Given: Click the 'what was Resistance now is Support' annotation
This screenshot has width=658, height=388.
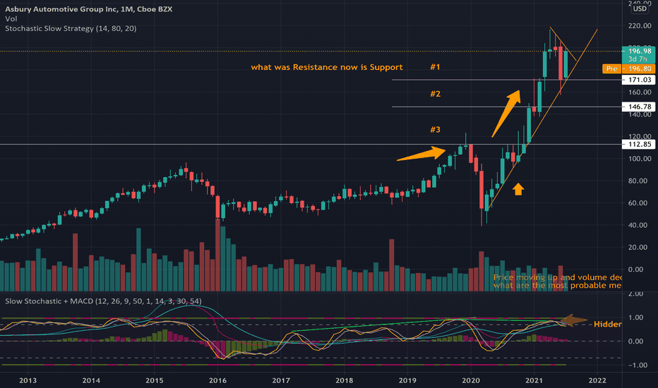Looking at the screenshot, I should [x=327, y=67].
